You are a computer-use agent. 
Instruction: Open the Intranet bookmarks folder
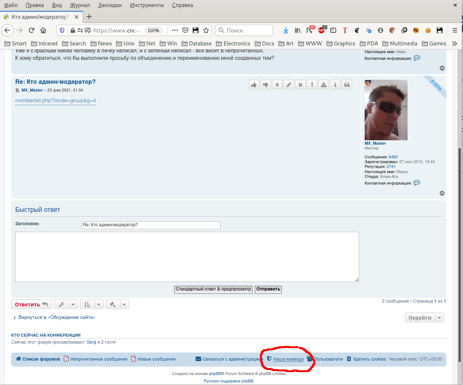coord(44,44)
